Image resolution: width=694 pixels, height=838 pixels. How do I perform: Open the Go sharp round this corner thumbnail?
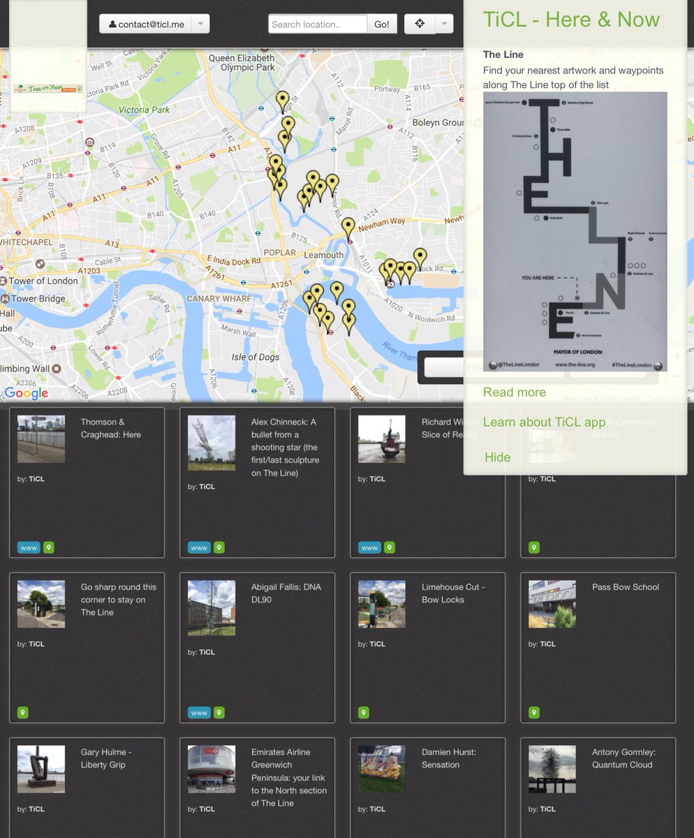click(41, 604)
